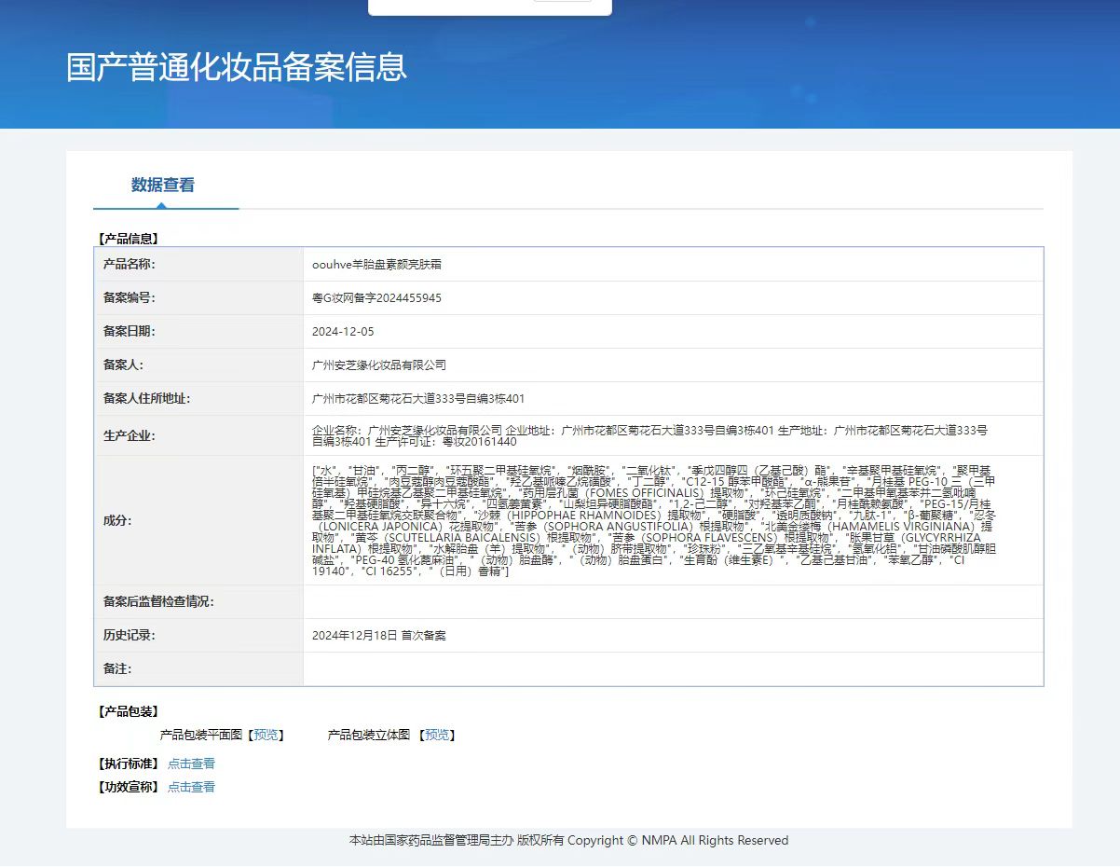Click the history record 2024年12月18日 首次备案

(x=379, y=636)
